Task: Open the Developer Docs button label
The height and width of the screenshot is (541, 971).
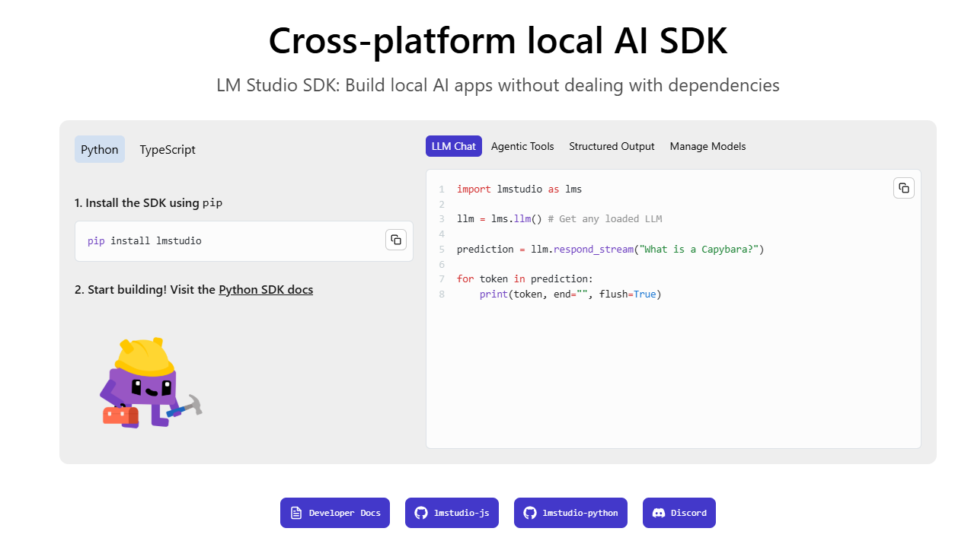Action: coord(345,513)
